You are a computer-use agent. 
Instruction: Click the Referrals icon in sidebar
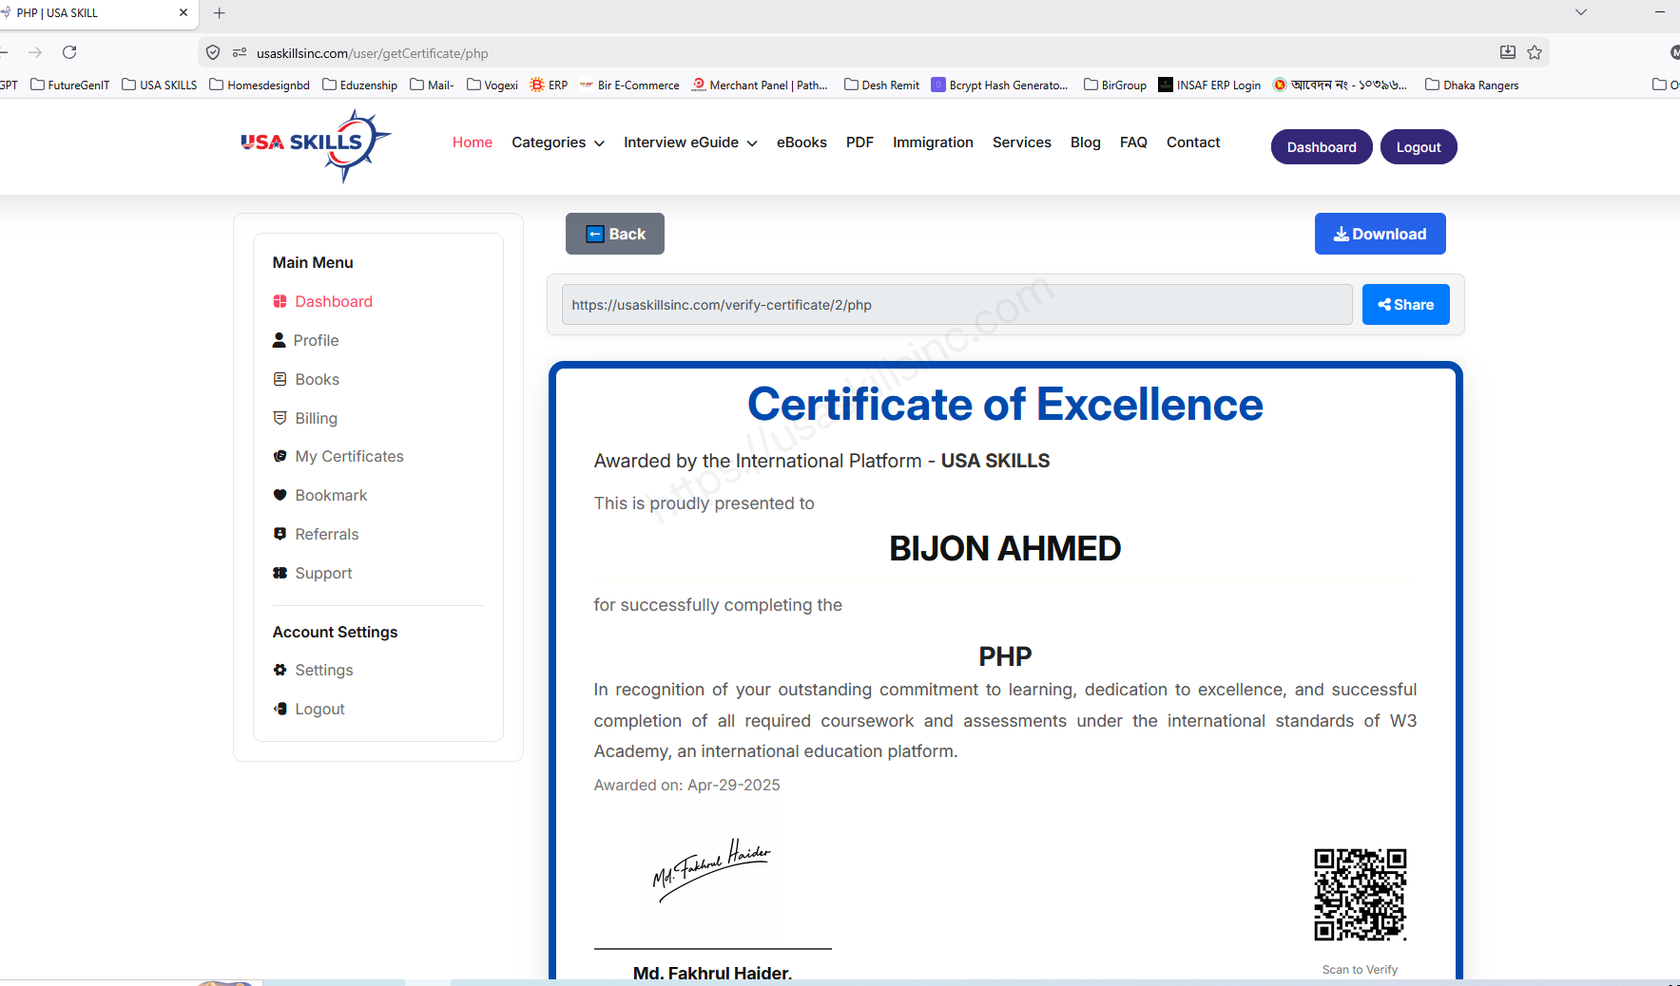point(280,534)
